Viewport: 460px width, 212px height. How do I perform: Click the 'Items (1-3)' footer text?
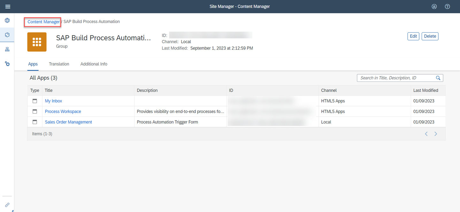[42, 134]
